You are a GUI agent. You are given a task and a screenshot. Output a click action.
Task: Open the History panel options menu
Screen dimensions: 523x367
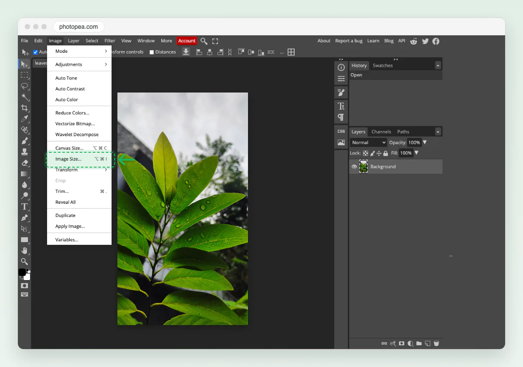pyautogui.click(x=438, y=65)
